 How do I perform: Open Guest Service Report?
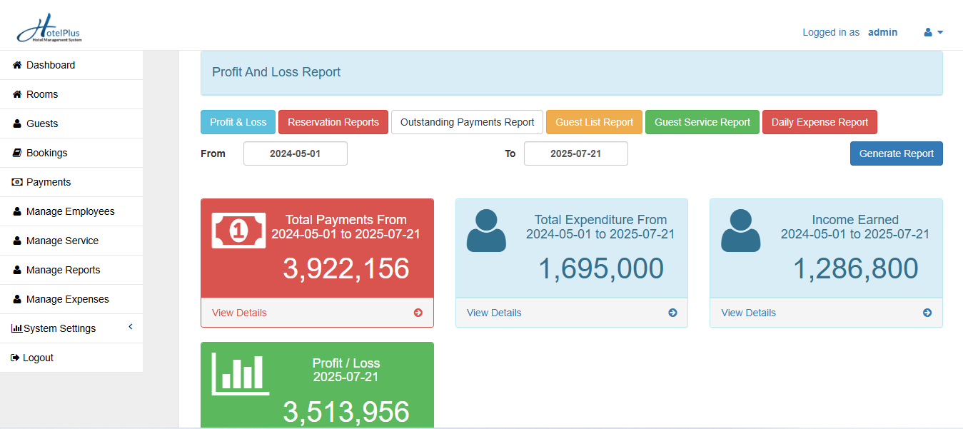click(x=702, y=122)
